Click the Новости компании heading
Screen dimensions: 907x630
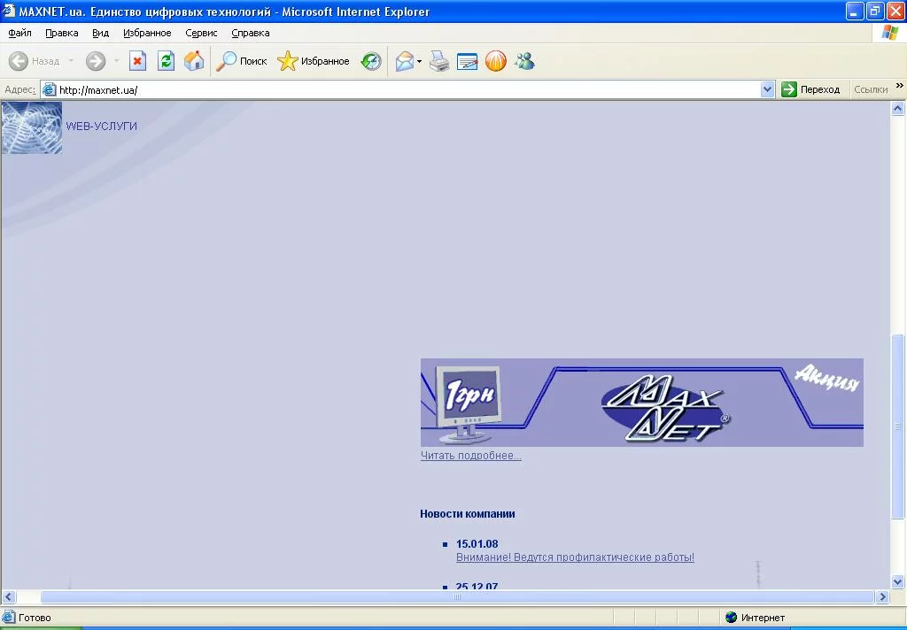point(468,514)
